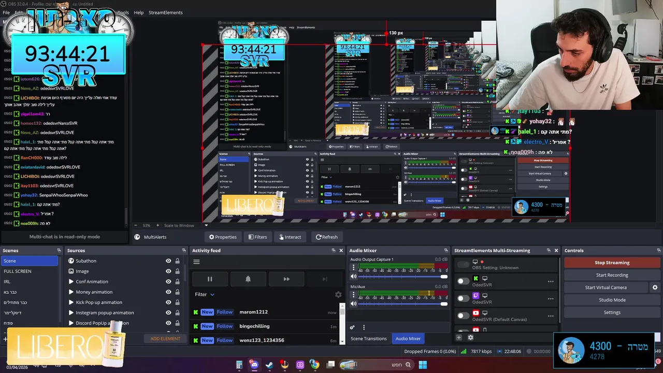Skip the current alert with fast-forward
This screenshot has width=663, height=373.
tap(286, 279)
